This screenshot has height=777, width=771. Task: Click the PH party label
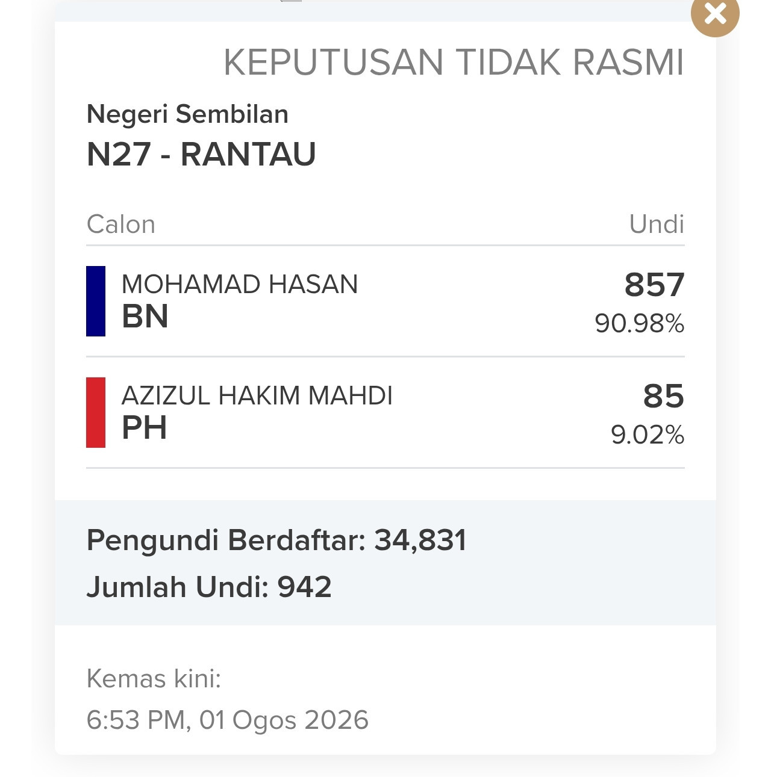[x=145, y=428]
